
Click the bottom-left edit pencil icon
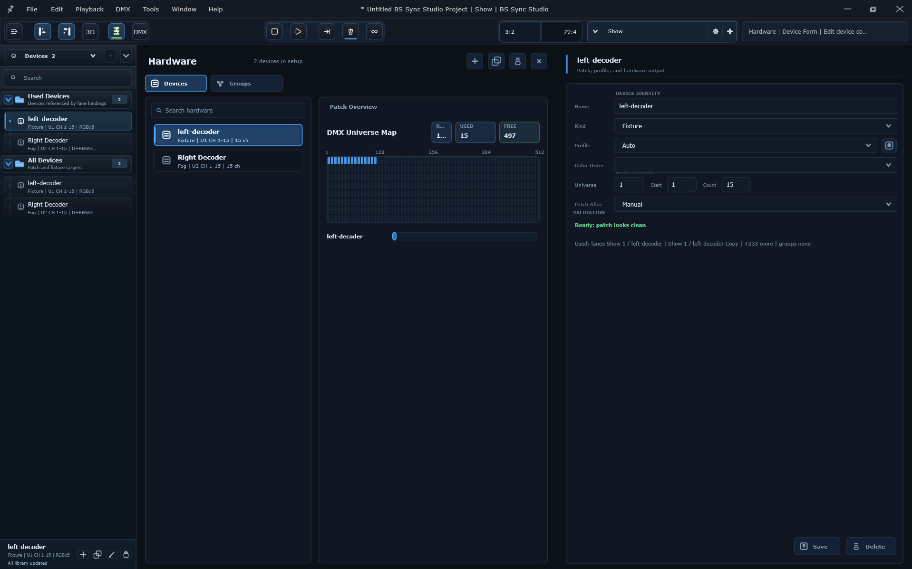[x=112, y=555]
